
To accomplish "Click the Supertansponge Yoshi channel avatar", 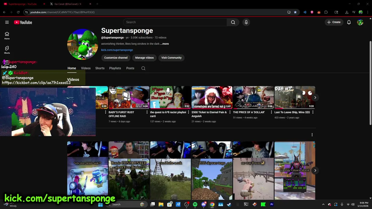I will (x=83, y=44).
